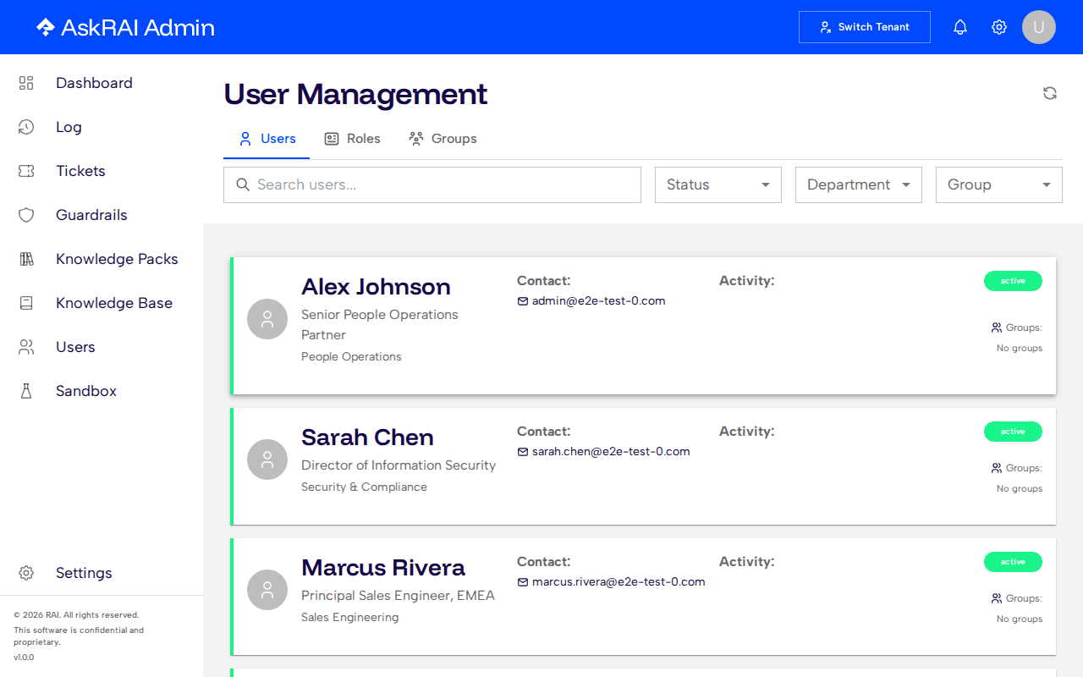This screenshot has height=677, width=1083.
Task: Open the Alex Johnson user name
Action: [x=376, y=287]
